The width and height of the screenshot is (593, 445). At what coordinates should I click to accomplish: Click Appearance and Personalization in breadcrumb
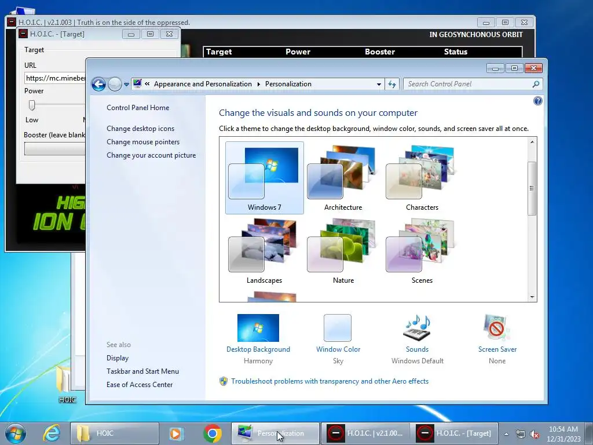pos(203,84)
